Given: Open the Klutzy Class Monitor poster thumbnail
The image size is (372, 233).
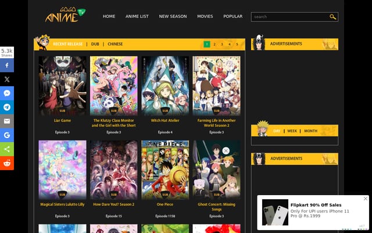Looking at the screenshot, I should click(114, 86).
